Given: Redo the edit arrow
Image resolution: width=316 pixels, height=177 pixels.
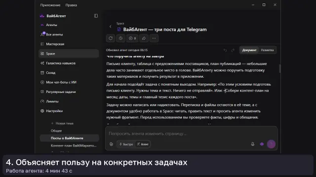Looking at the screenshot, I should (233, 50).
